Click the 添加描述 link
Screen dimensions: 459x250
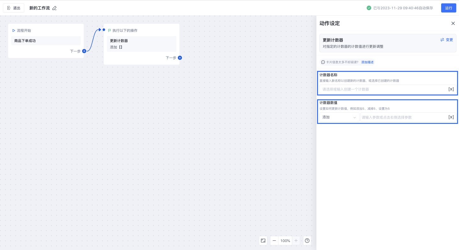click(367, 62)
